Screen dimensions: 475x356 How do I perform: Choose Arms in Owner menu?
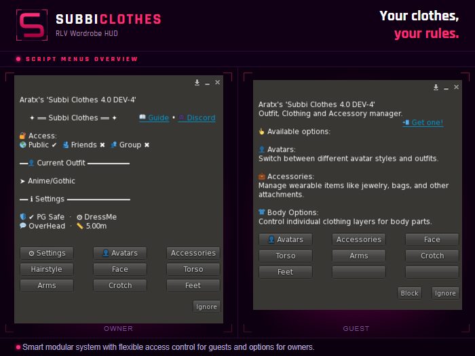[x=47, y=285]
